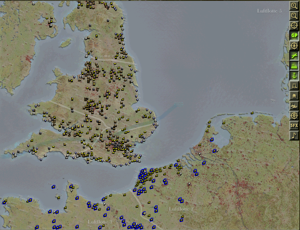The image size is (300, 230).
Task: Toggle the green GP group overlay
Action: [x=294, y=36]
